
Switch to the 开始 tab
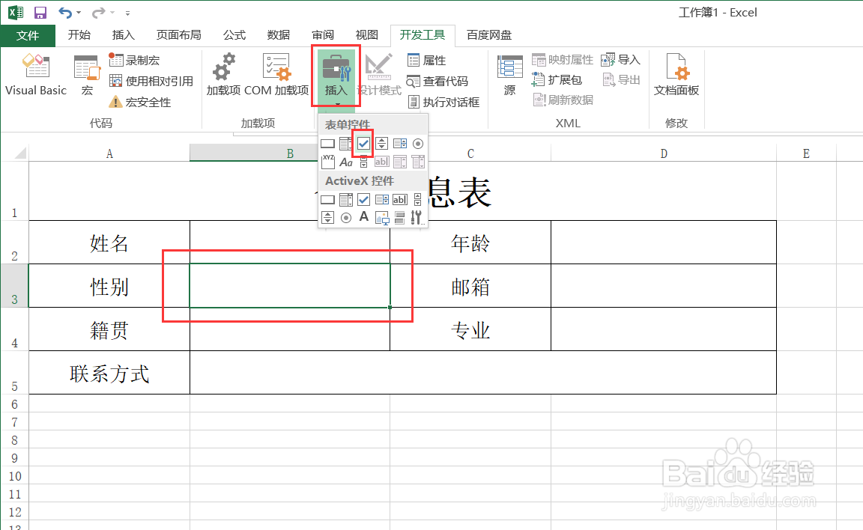(79, 35)
